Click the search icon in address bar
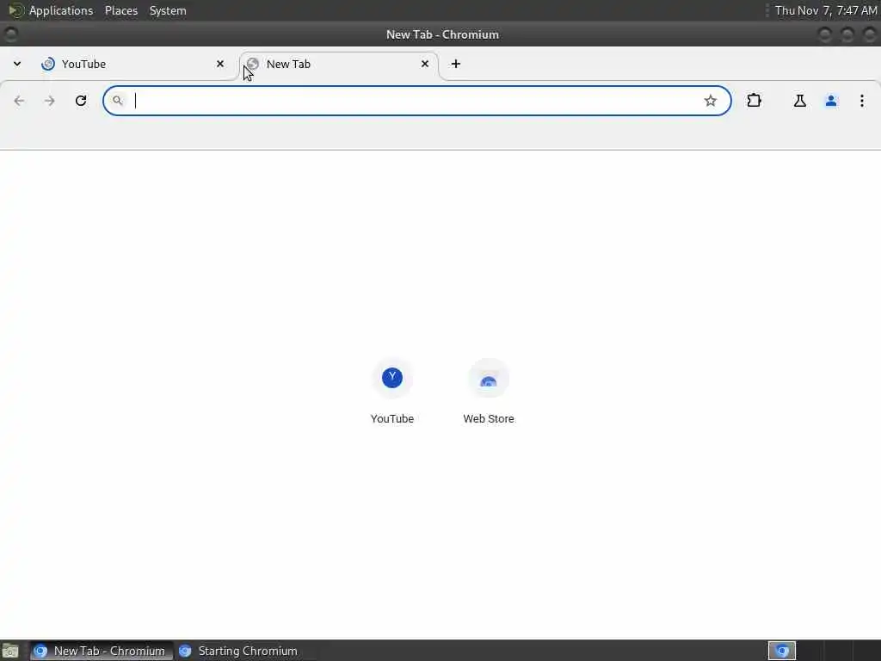 (x=117, y=101)
